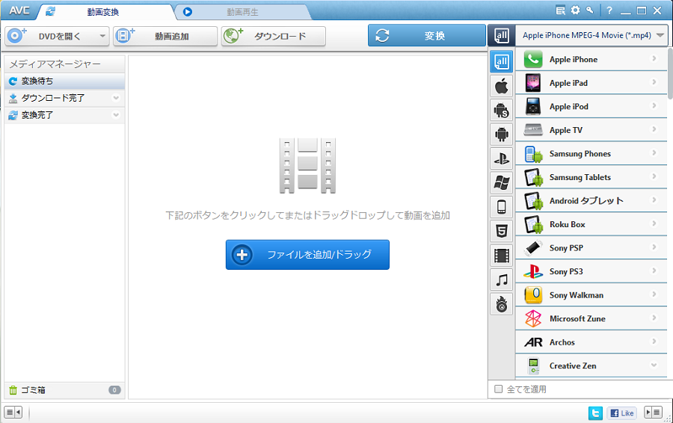The height and width of the screenshot is (423, 673).
Task: Choose Archos from device list
Action: (x=591, y=342)
